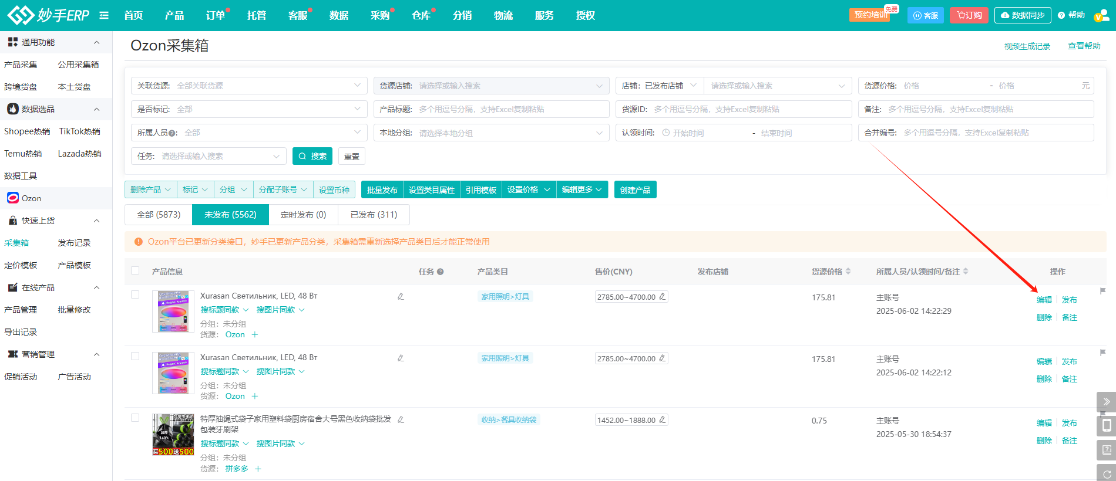The image size is (1116, 481).
Task: Check the first Xurasan product row checkbox
Action: (135, 294)
